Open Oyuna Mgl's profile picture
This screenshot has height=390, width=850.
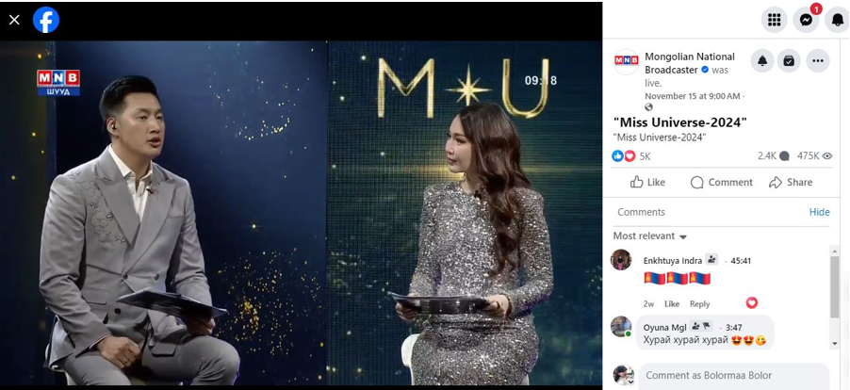621,326
